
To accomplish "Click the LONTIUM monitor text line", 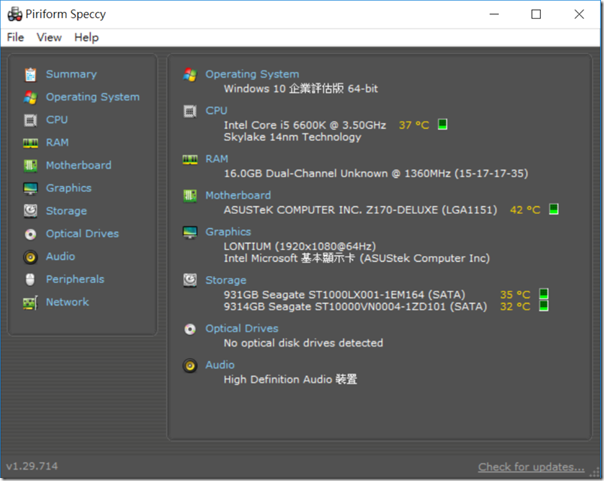I will point(300,246).
